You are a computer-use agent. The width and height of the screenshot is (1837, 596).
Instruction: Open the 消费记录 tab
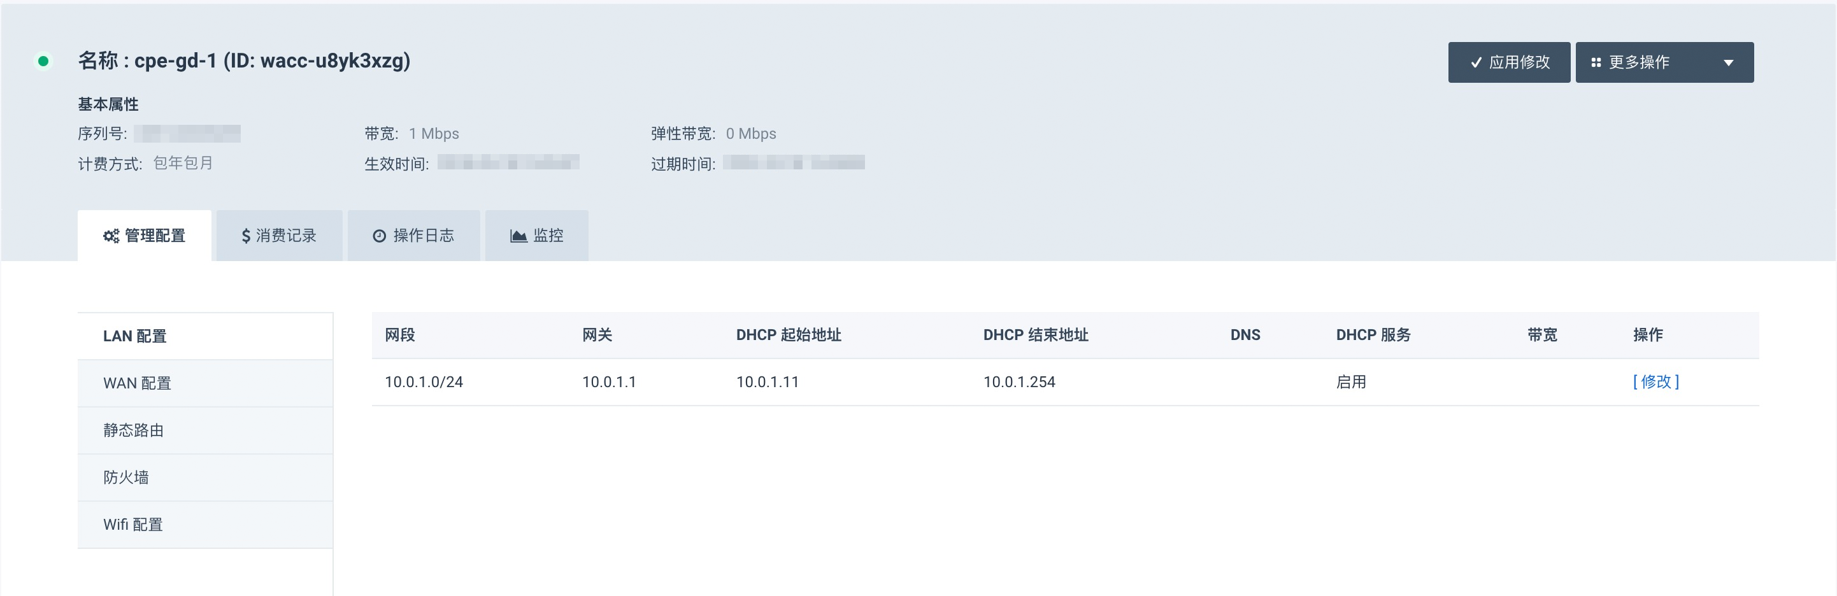pos(279,236)
